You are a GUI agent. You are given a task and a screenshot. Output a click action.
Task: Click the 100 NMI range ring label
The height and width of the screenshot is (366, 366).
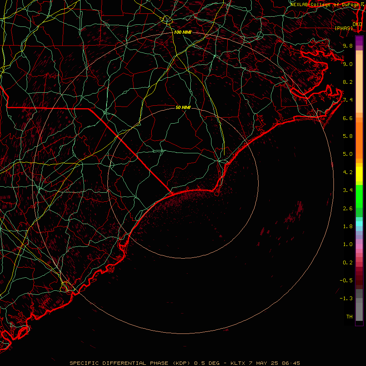(x=183, y=32)
